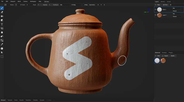Open the Help menu

point(40,1)
